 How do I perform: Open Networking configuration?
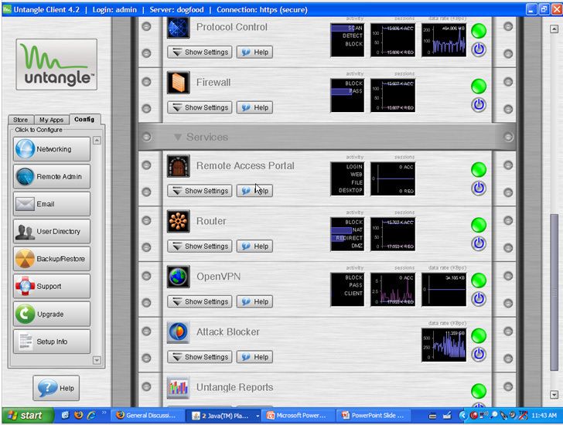point(52,149)
